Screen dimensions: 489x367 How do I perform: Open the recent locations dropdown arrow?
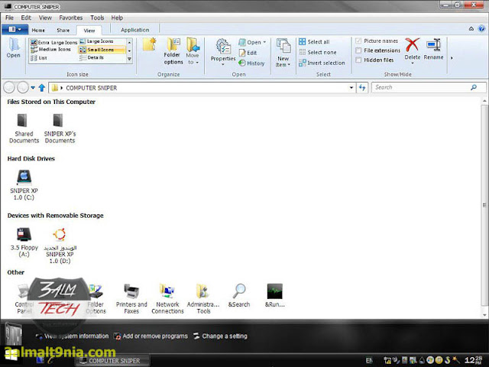[x=33, y=88]
